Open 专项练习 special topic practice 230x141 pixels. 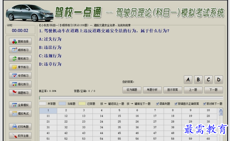[20, 75]
